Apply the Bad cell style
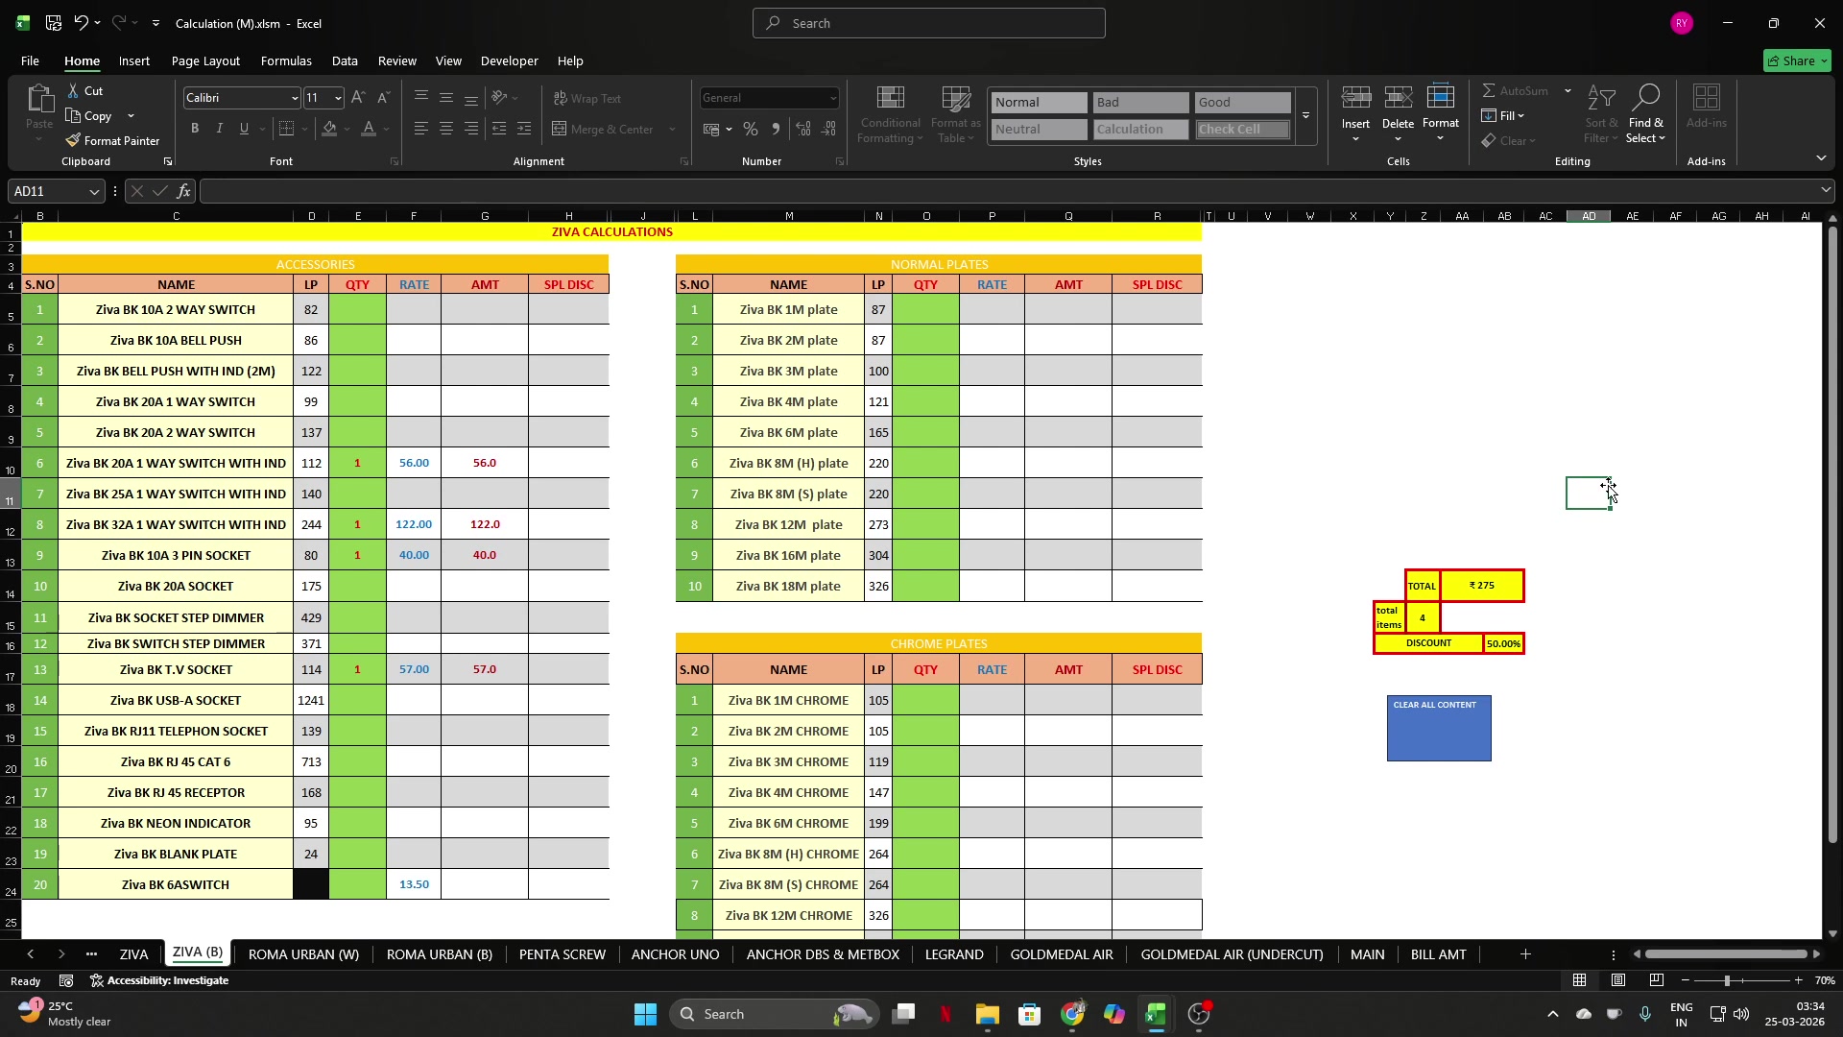Screen dimensions: 1843x1037 1140,102
